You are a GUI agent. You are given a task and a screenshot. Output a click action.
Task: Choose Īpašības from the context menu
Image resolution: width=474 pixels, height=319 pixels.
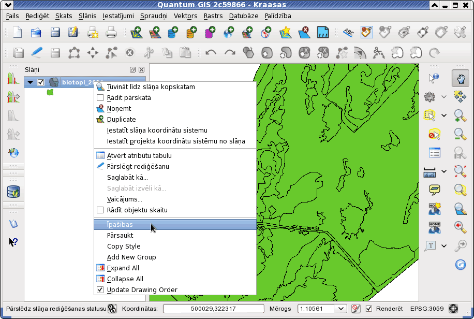(175, 225)
